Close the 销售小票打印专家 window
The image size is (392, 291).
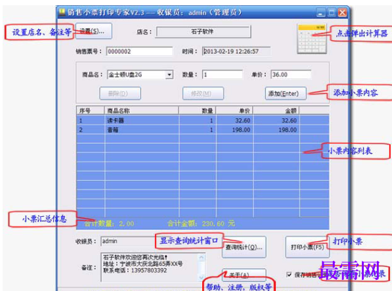click(342, 12)
